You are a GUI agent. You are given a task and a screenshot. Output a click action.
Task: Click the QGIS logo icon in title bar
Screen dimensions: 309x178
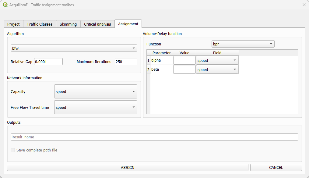5,5
